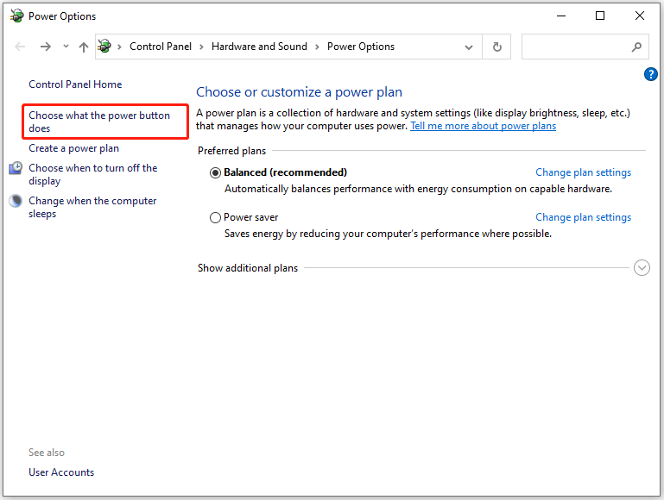Change plan settings for Power saver
This screenshot has width=664, height=500.
pos(583,217)
